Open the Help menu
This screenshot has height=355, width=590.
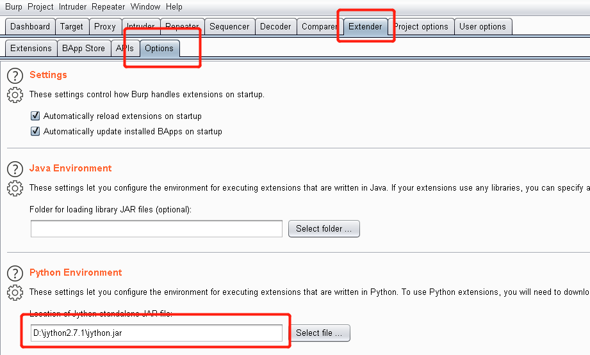[x=174, y=6]
